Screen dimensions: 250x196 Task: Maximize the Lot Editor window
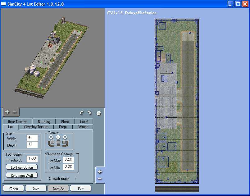tap(238, 4)
